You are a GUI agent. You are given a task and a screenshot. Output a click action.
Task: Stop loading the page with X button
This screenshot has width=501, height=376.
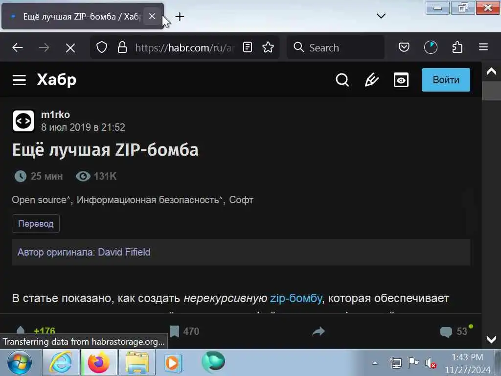[x=70, y=48]
